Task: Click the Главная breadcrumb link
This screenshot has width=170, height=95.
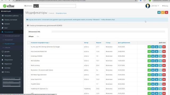Action: (51, 13)
